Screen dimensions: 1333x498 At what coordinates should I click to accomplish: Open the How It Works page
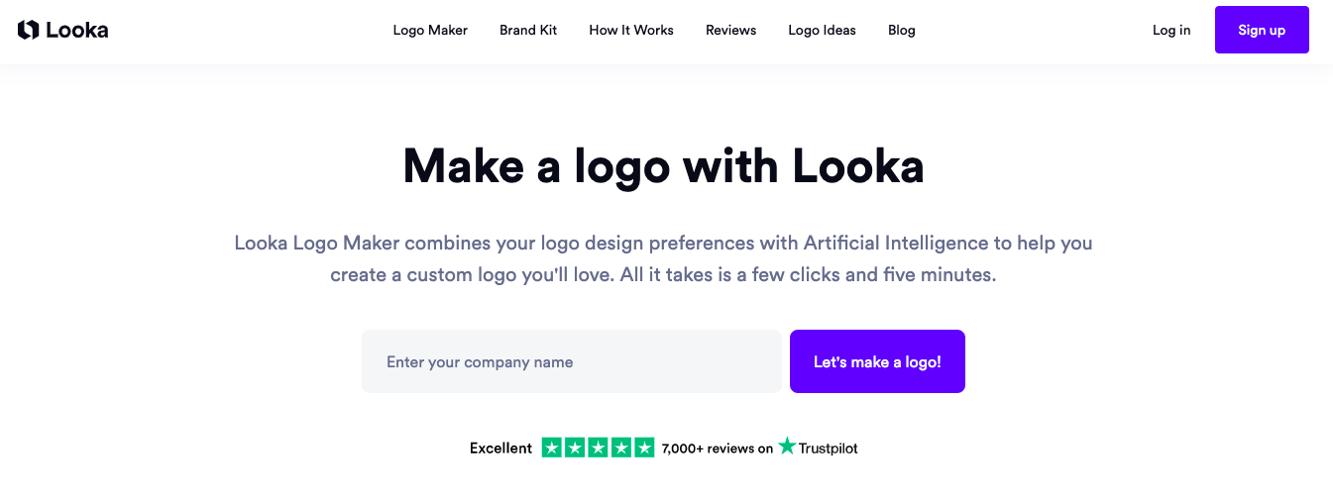631,30
